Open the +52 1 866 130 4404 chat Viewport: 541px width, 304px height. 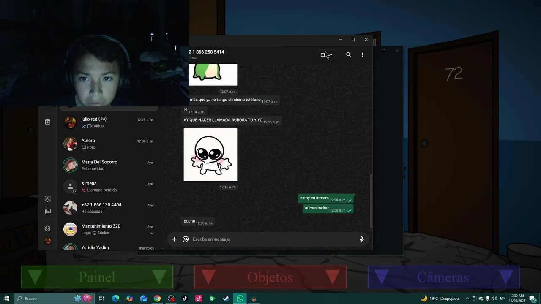point(110,208)
